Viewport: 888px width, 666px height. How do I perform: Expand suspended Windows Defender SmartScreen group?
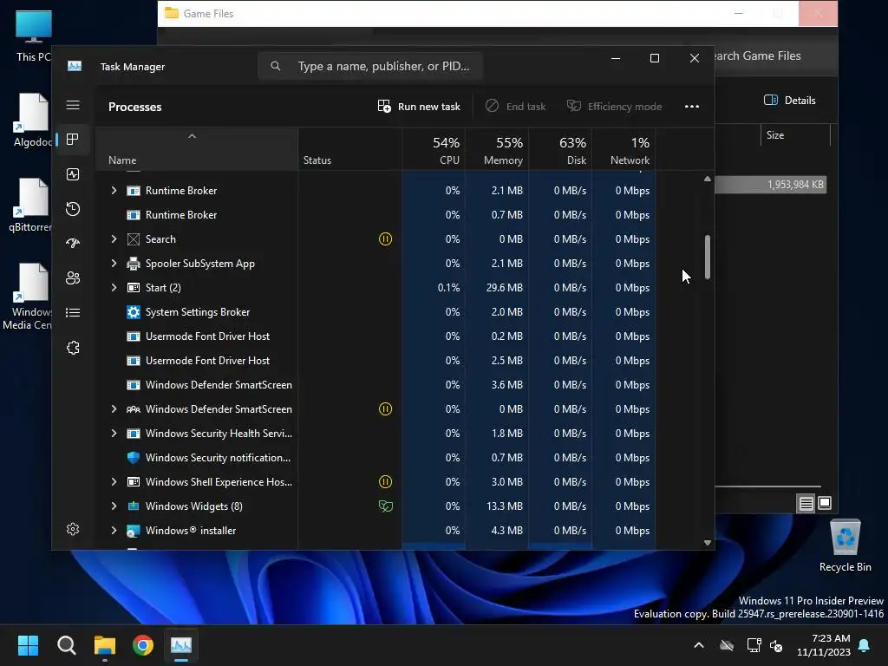point(114,409)
